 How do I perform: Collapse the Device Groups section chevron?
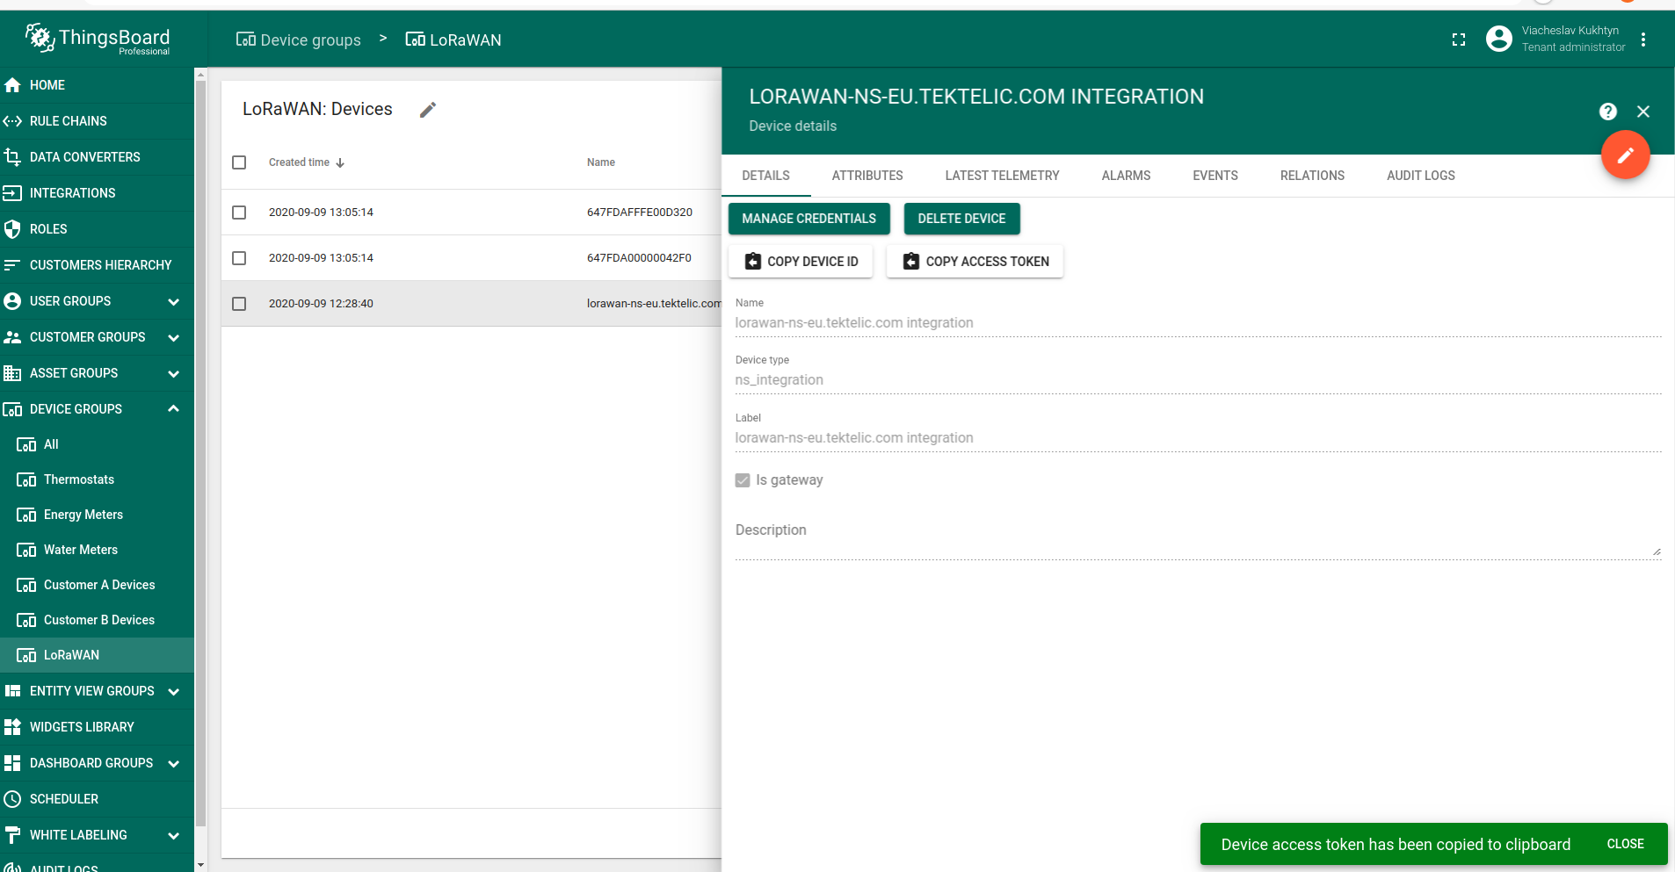[x=173, y=409]
